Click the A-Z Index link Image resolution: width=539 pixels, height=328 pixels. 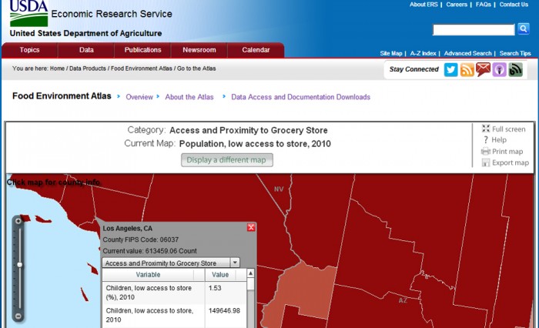(x=423, y=53)
